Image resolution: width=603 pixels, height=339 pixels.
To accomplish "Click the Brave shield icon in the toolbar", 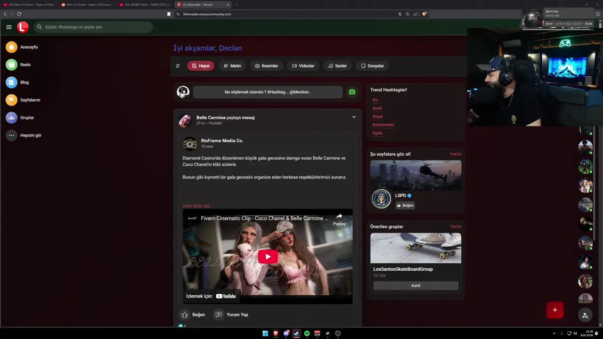I will (x=424, y=14).
